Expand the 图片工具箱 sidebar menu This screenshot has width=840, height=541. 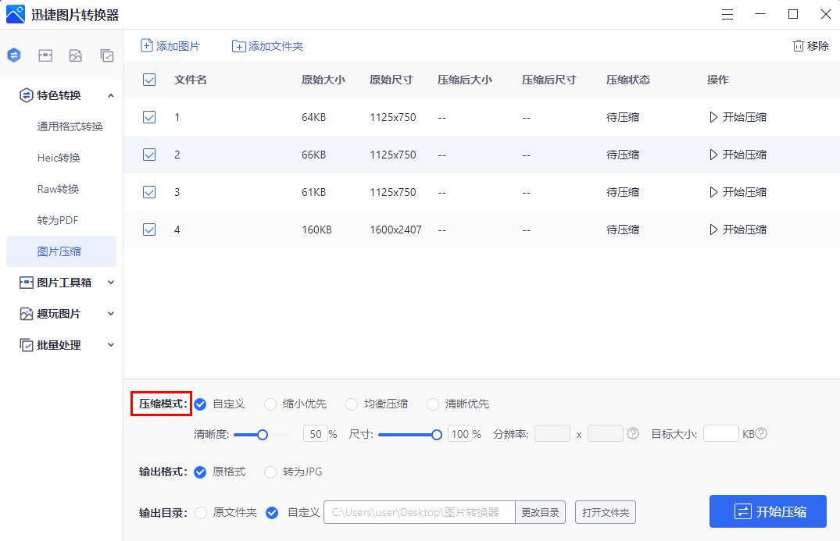(111, 283)
